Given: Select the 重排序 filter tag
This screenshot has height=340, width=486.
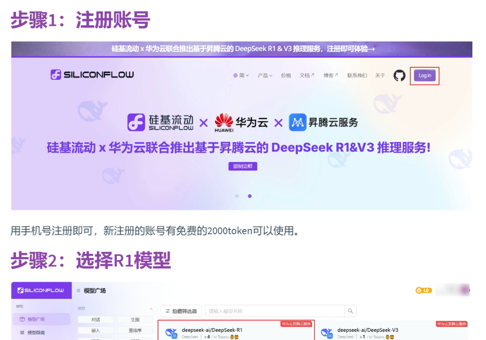Looking at the screenshot, I should (135, 331).
